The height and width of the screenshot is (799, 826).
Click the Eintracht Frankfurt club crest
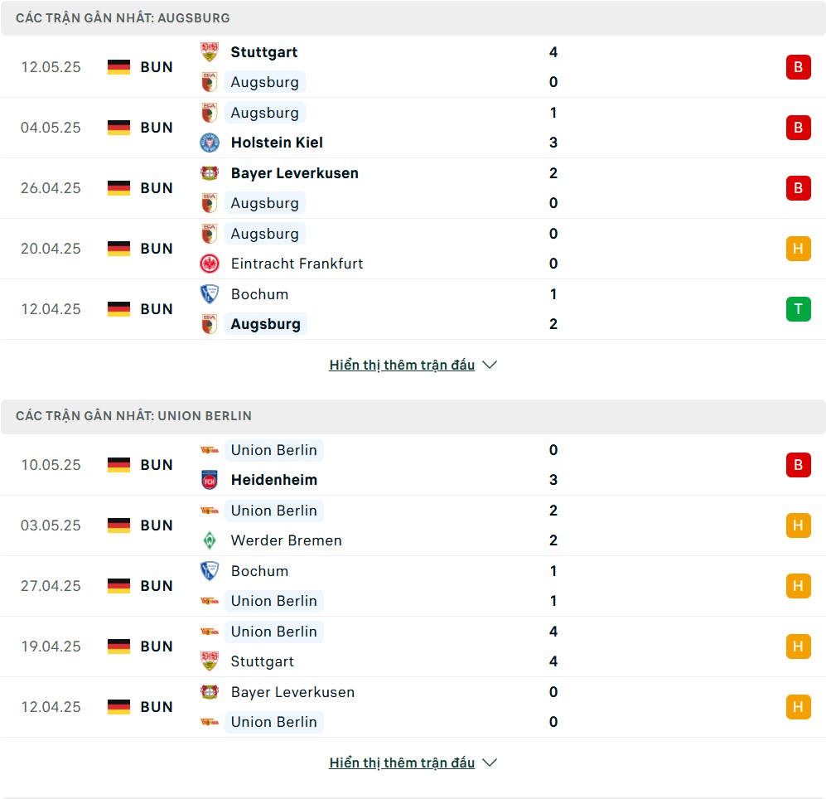209,264
